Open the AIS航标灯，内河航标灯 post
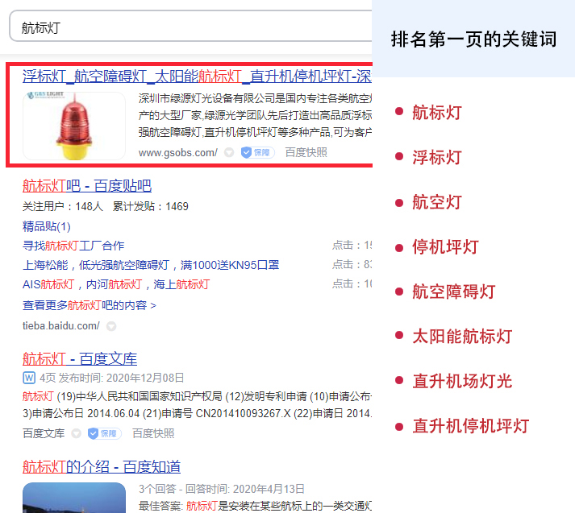 point(116,284)
